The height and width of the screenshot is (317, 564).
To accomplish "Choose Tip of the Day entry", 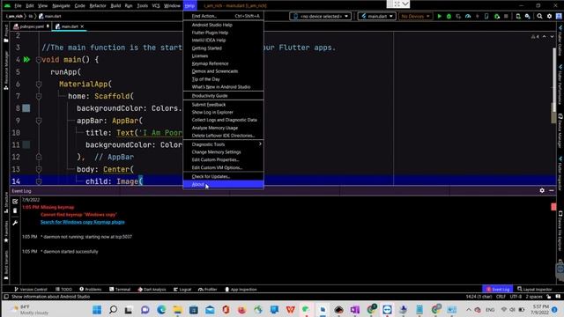I will pos(223,79).
